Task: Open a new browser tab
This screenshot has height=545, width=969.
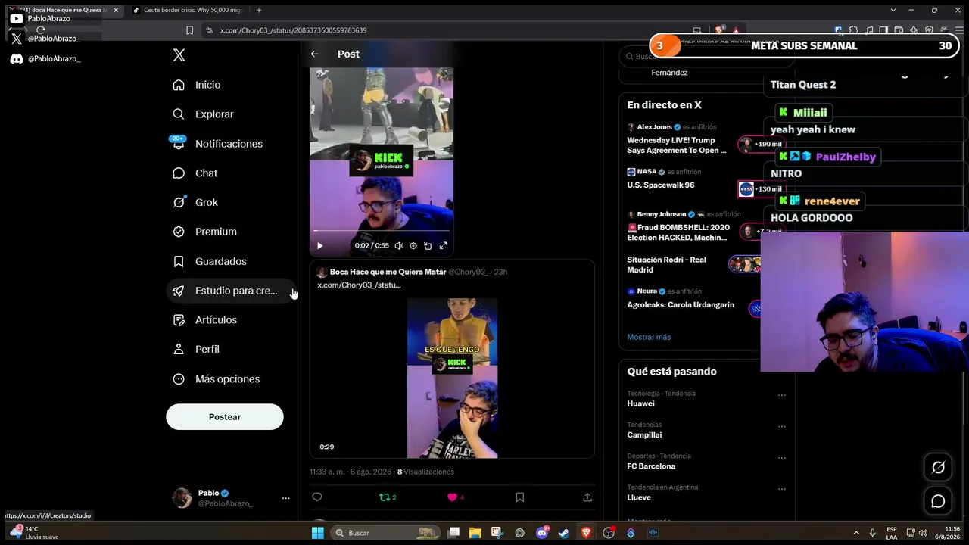Action: tap(259, 11)
